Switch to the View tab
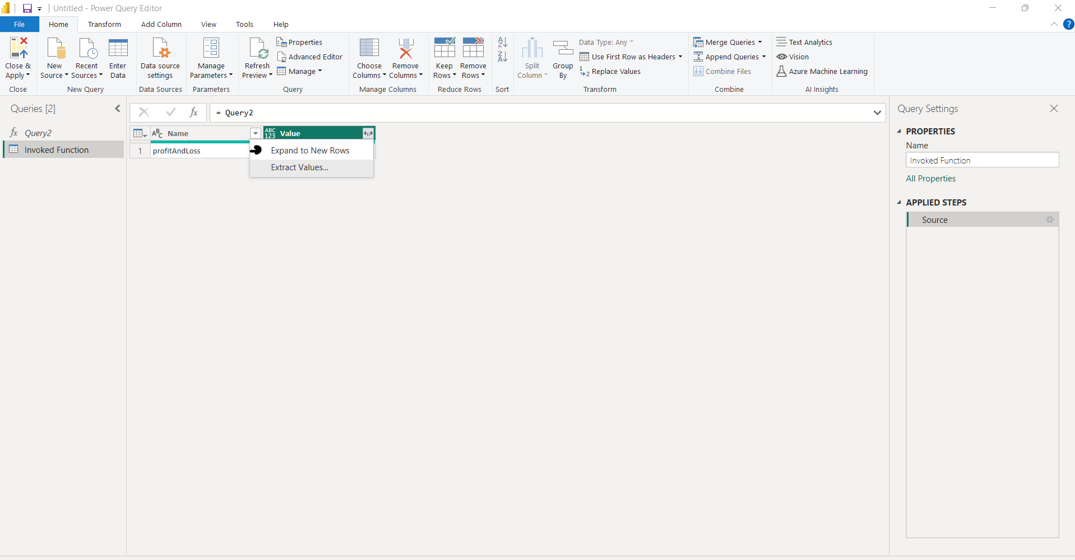The image size is (1075, 560). (x=208, y=24)
